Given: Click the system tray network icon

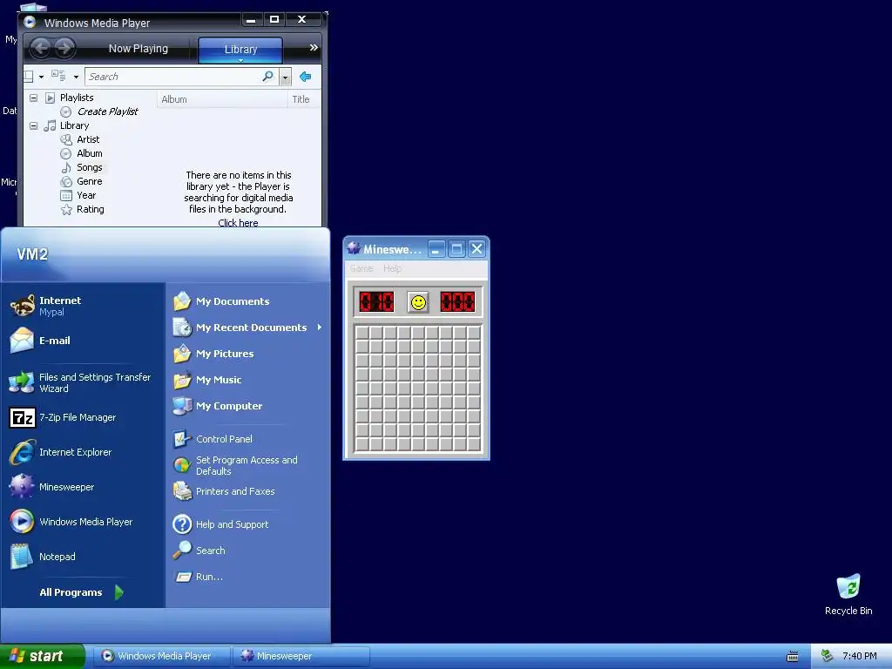Looking at the screenshot, I should point(827,656).
